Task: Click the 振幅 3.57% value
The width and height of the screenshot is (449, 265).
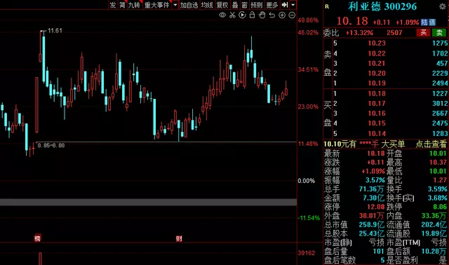Action: pyautogui.click(x=375, y=180)
